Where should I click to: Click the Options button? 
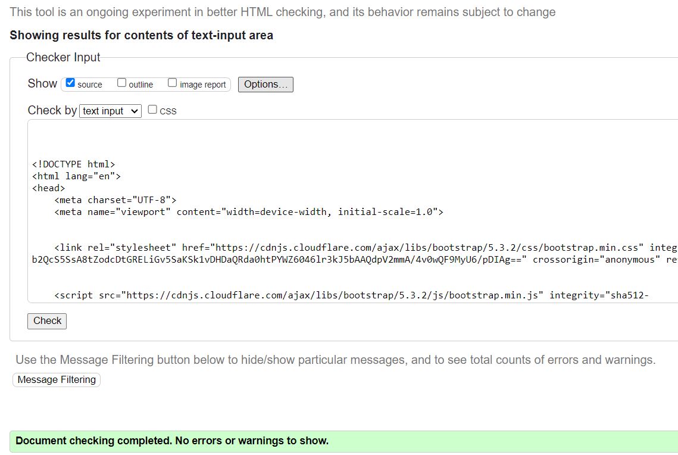(x=265, y=84)
